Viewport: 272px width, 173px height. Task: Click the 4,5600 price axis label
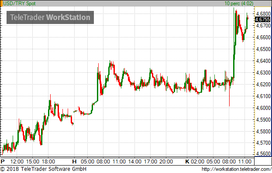pyautogui.click(x=263, y=154)
